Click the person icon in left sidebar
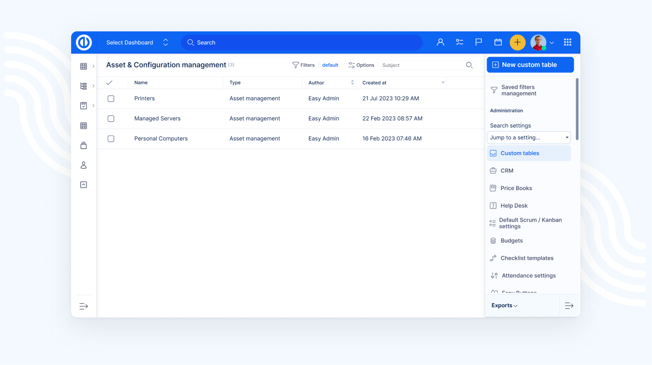The width and height of the screenshot is (652, 365). 84,165
